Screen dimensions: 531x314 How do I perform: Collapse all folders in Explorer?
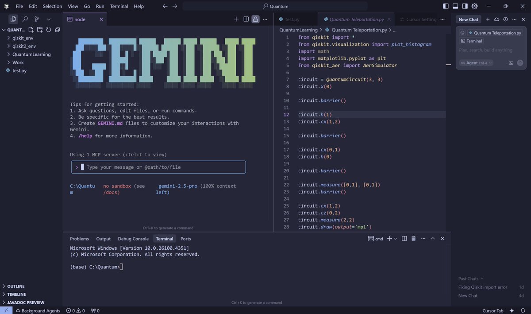tap(58, 30)
